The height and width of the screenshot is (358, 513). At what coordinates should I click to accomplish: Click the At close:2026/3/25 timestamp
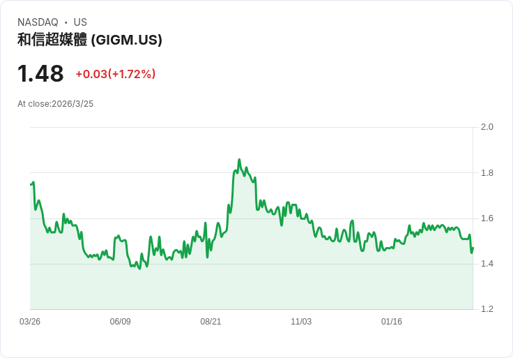(x=55, y=104)
